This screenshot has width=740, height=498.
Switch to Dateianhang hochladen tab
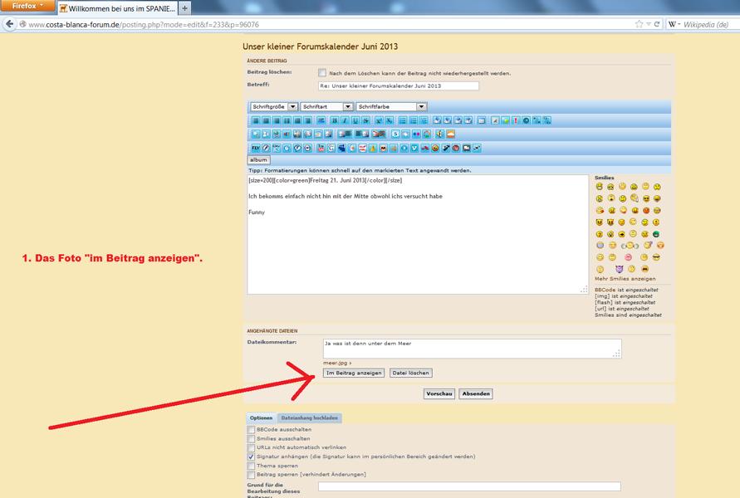click(309, 418)
